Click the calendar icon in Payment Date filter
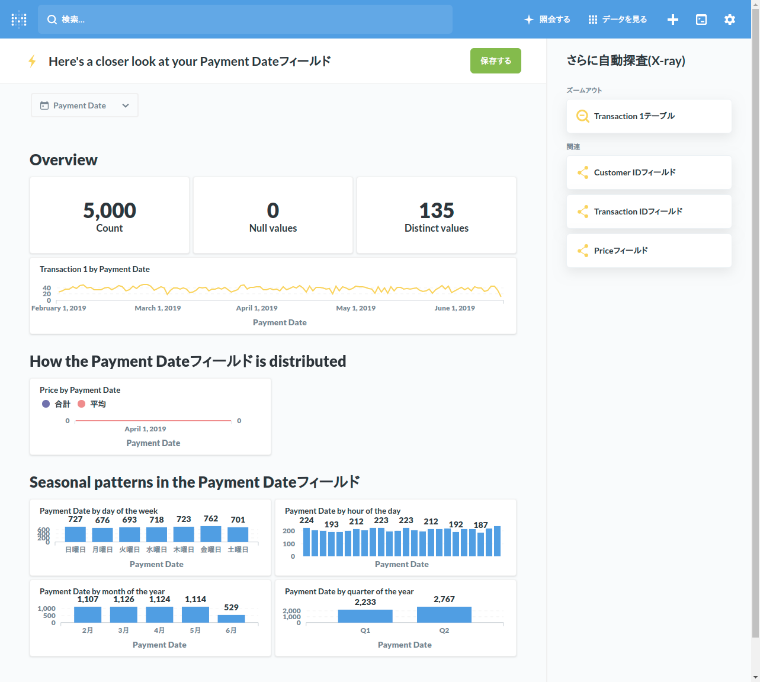The height and width of the screenshot is (682, 760). click(44, 105)
